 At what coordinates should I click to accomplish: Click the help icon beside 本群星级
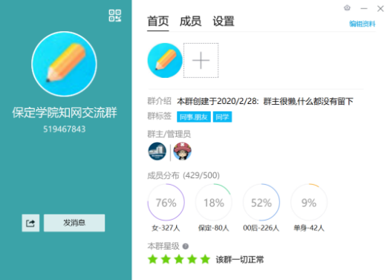tap(186, 247)
